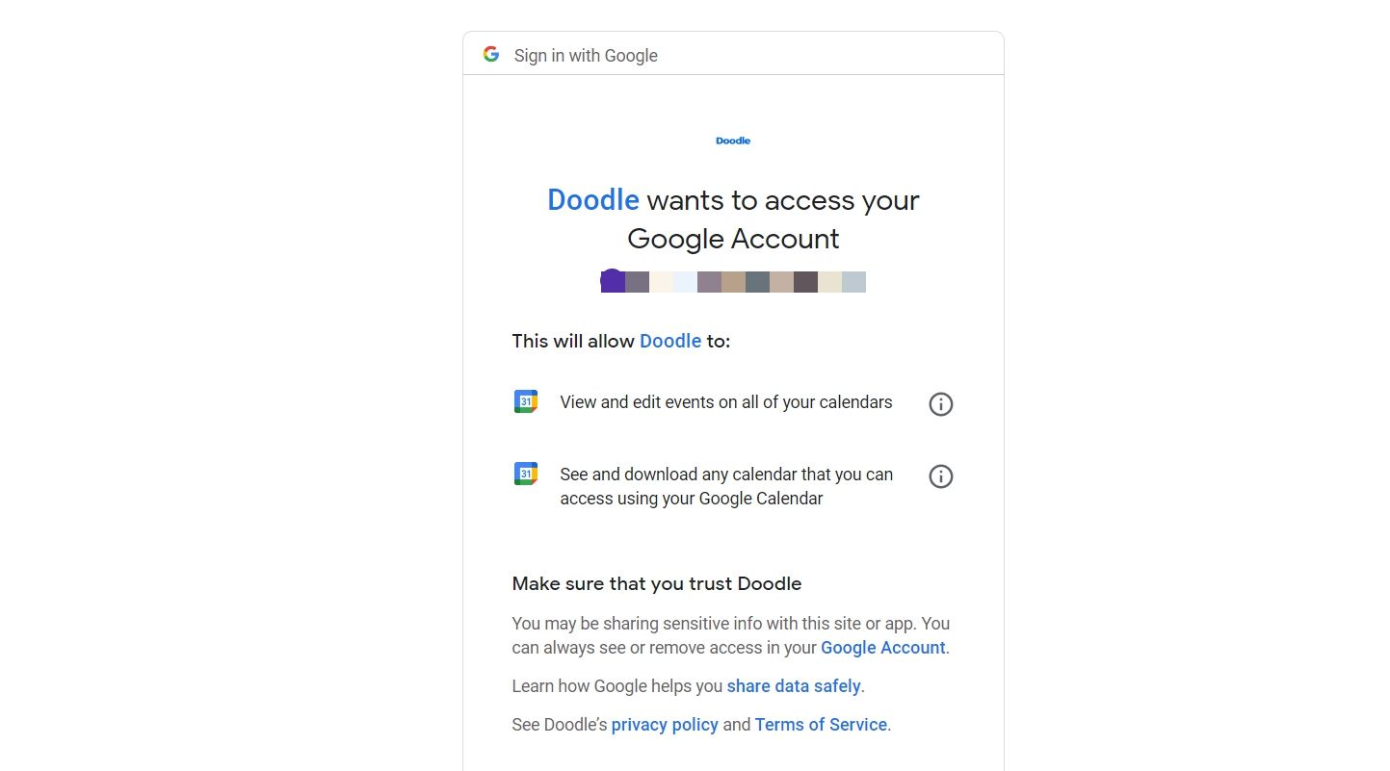Open your Google Account settings link
1390x771 pixels.
(x=881, y=647)
